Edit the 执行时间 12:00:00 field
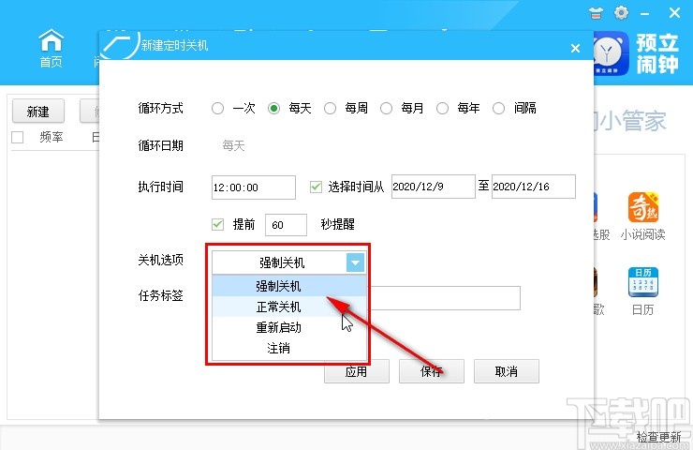 [x=253, y=187]
